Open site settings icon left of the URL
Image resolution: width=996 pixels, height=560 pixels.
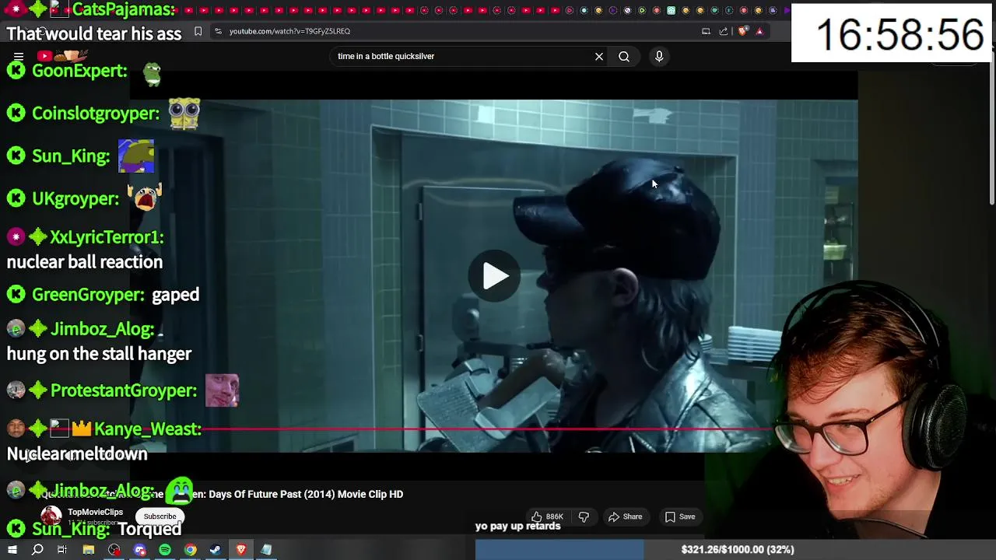[218, 31]
